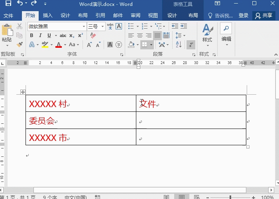Click the Share (共享) button
Image resolution: width=279 pixels, height=199 pixels.
tap(264, 16)
